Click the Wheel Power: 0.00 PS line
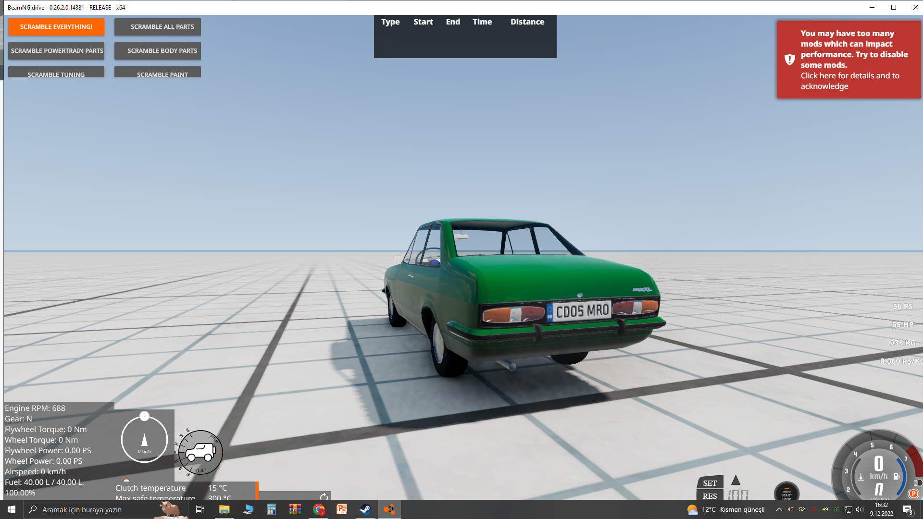Image resolution: width=923 pixels, height=519 pixels. tap(43, 461)
